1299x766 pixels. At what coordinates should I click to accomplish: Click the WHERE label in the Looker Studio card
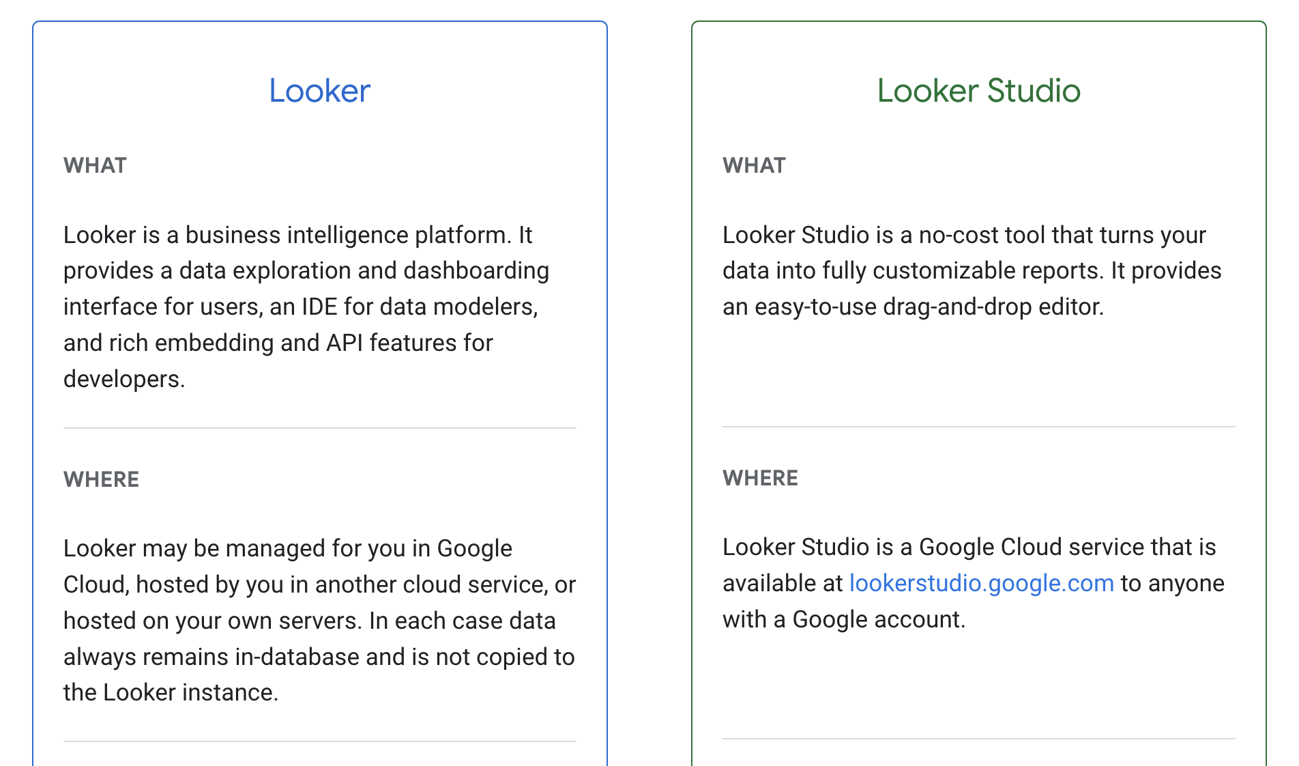(760, 478)
